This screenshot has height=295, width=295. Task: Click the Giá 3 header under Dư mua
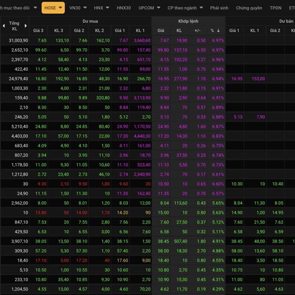(38, 30)
